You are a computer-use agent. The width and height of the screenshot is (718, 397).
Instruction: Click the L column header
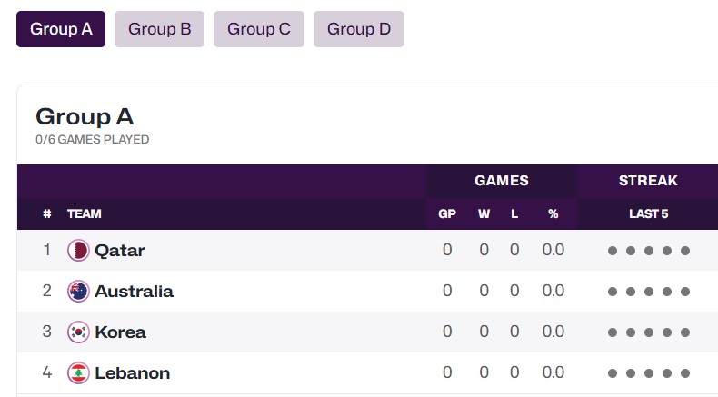click(x=514, y=213)
